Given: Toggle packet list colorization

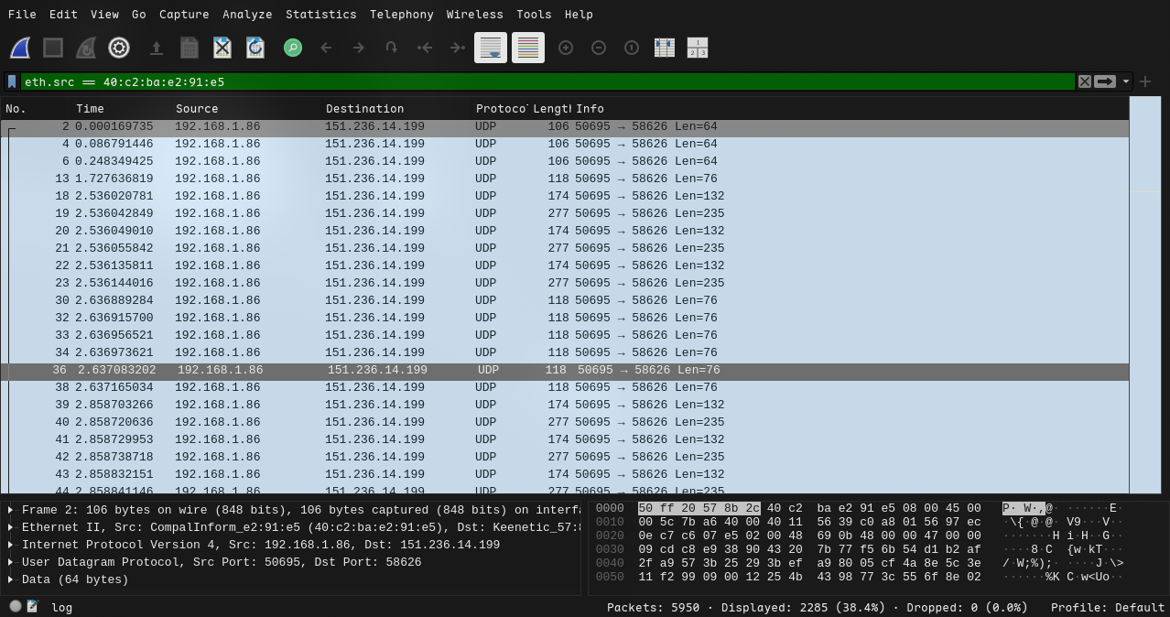Looking at the screenshot, I should pos(528,48).
